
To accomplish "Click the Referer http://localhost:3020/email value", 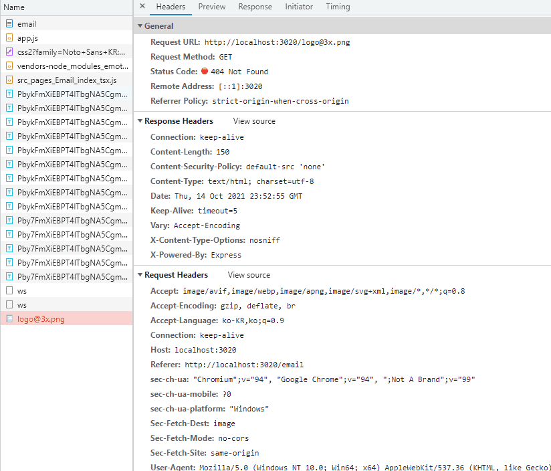I will [x=244, y=365].
